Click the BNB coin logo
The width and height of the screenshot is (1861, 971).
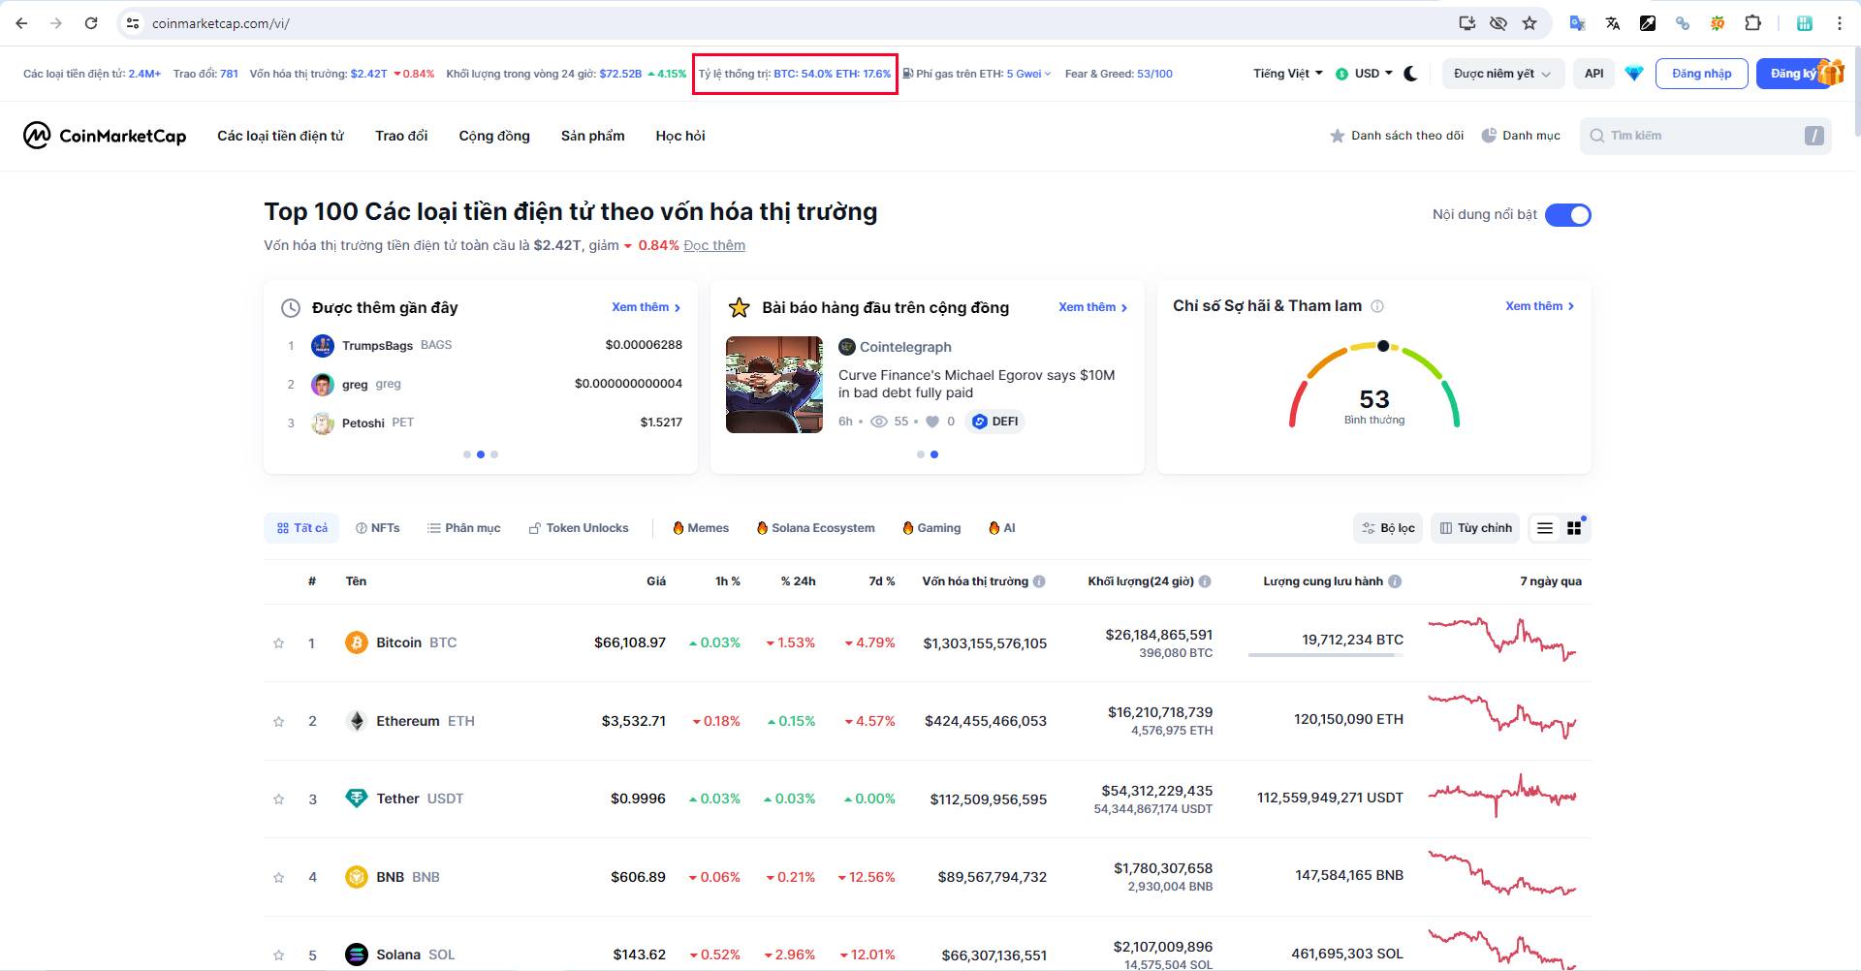(x=357, y=877)
